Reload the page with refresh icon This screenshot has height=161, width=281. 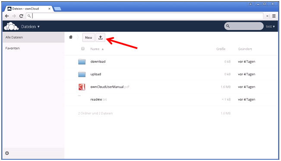(x=21, y=16)
